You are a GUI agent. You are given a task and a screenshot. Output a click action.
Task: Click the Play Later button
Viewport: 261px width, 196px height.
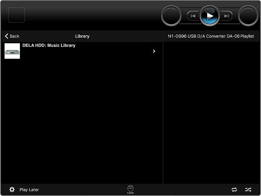pos(29,190)
